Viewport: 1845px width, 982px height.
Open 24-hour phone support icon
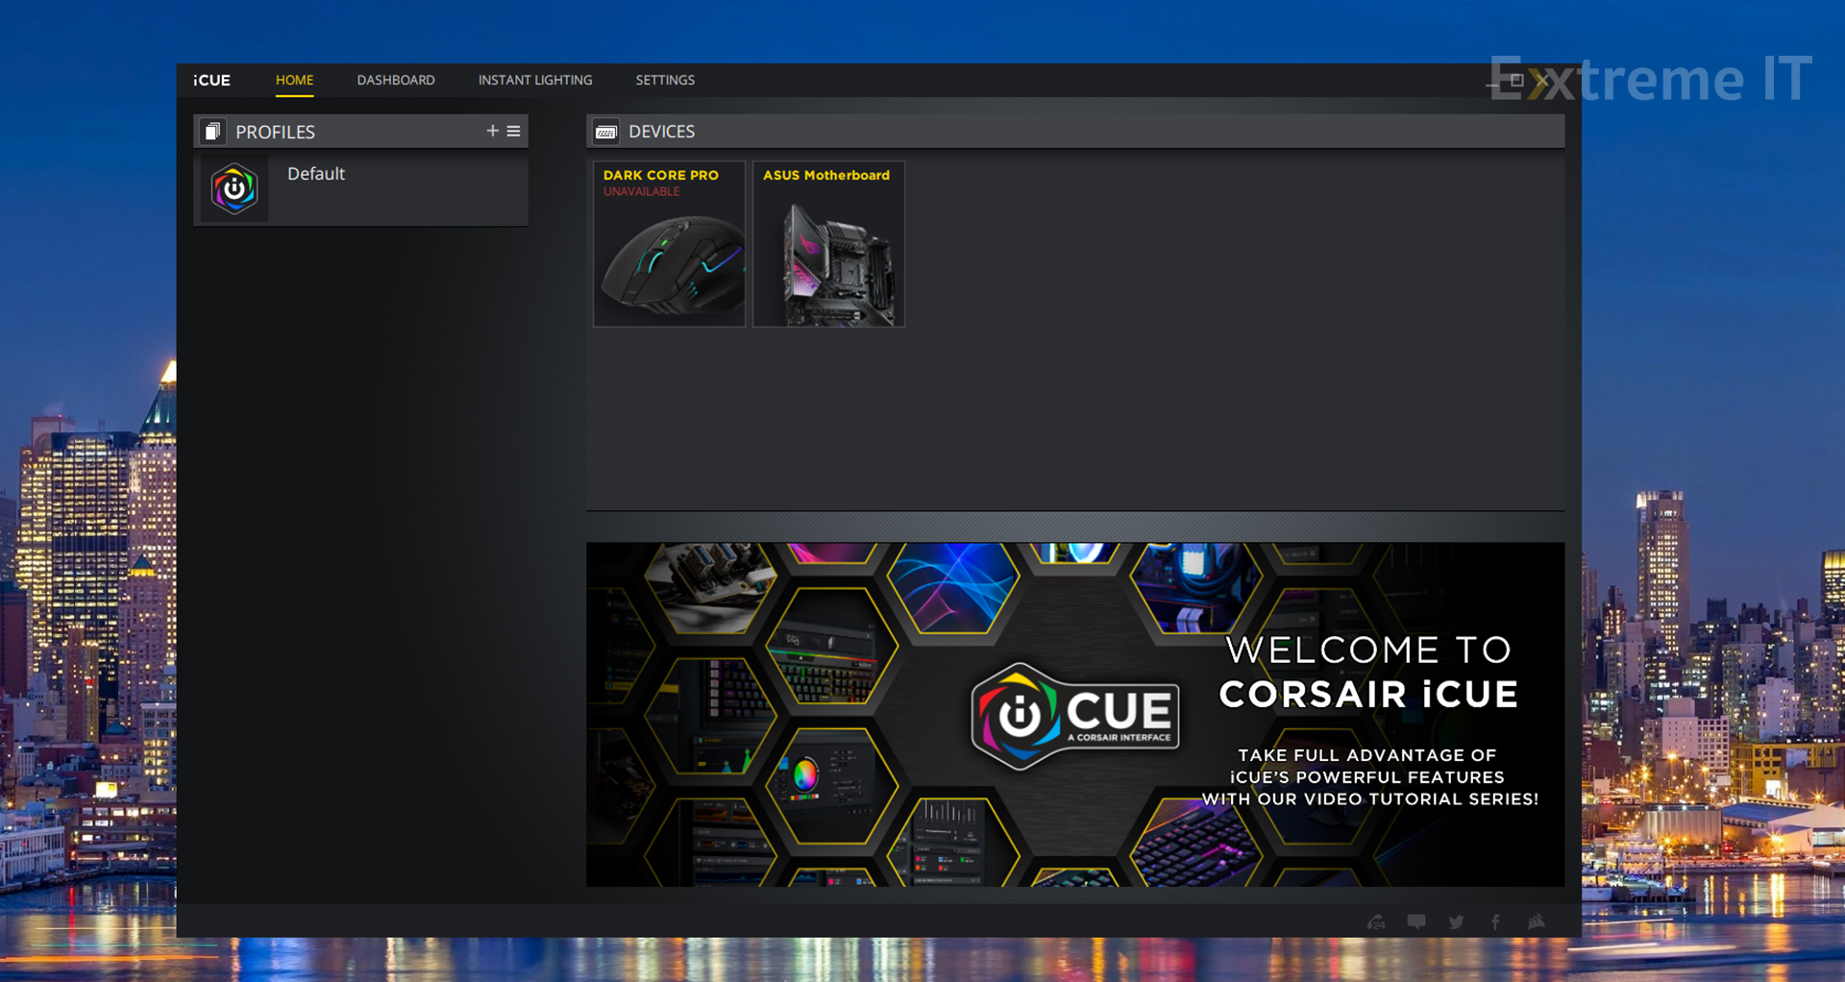[x=1376, y=921]
